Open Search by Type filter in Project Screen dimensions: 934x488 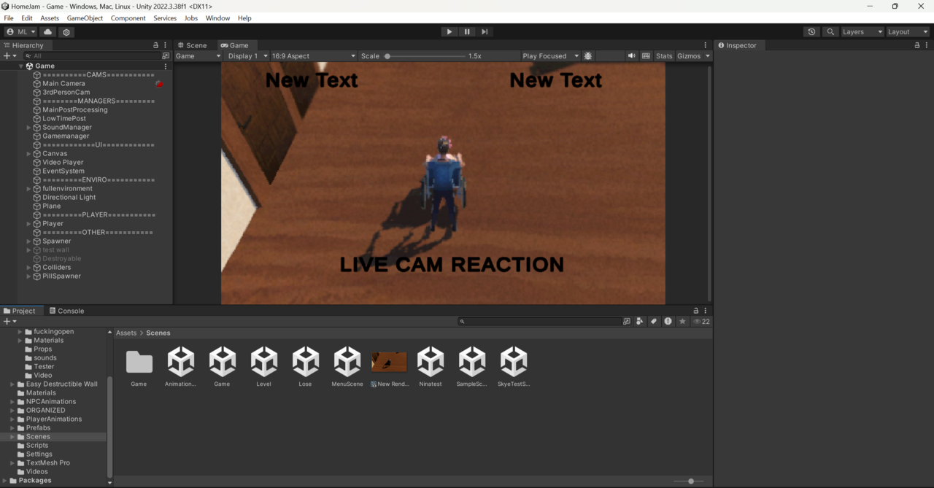pos(640,321)
